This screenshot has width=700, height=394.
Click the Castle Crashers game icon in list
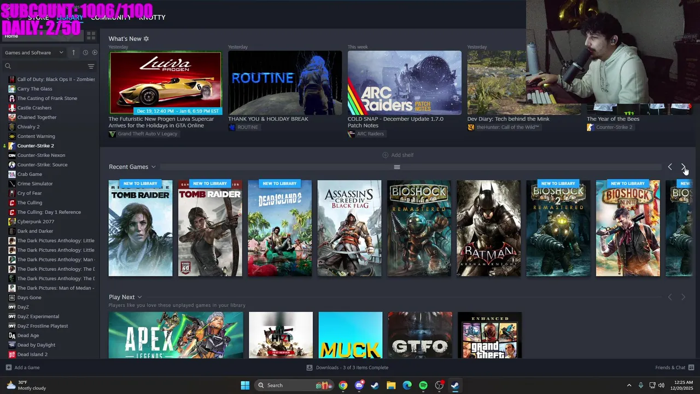point(12,108)
